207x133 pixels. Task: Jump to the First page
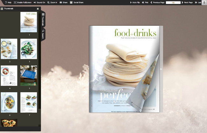pyautogui.click(x=145, y=3)
